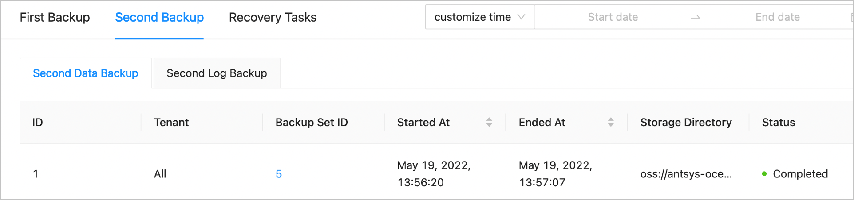
Task: Click the Ended At sort arrows icon
Action: pos(610,123)
